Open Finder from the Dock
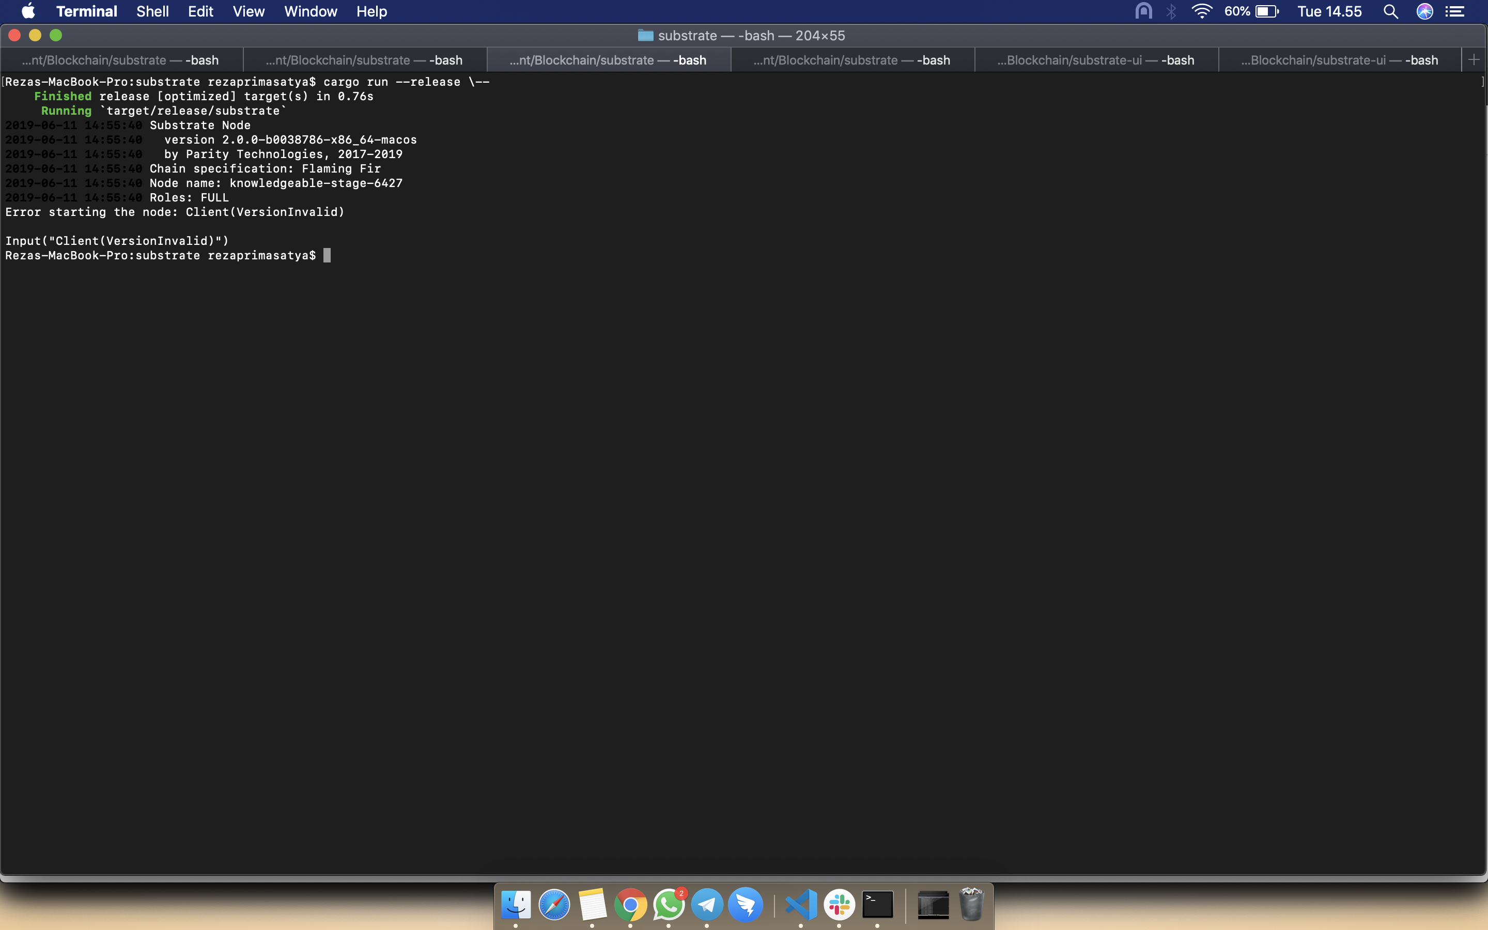This screenshot has width=1488, height=930. point(515,904)
